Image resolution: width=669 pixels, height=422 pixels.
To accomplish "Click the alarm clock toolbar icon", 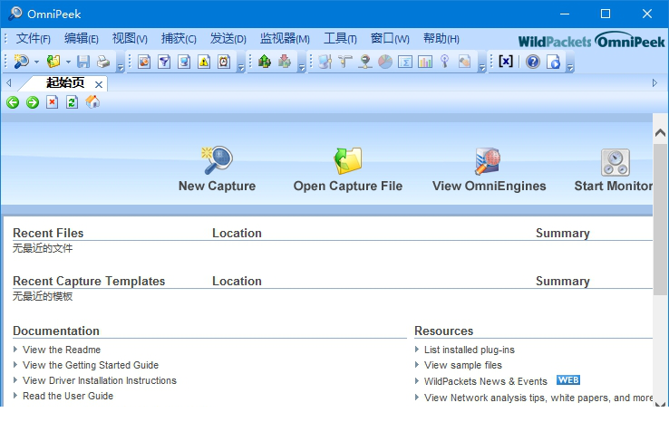I will pos(224,62).
